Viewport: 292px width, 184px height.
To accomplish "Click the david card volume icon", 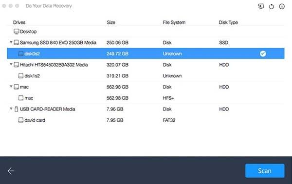I will tap(20, 120).
